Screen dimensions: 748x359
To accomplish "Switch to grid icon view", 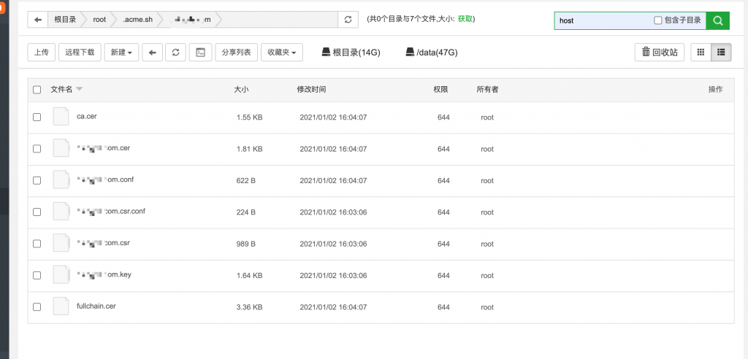I will pyautogui.click(x=701, y=53).
